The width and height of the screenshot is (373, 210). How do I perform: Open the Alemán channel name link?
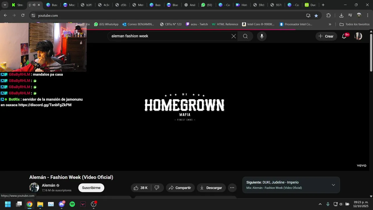click(x=48, y=185)
